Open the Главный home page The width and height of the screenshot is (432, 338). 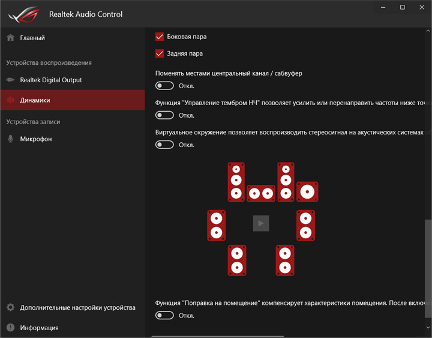point(32,38)
